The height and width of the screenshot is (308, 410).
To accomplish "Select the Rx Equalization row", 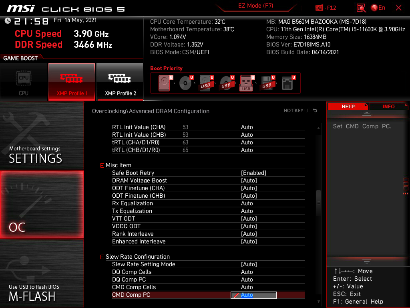I will pos(208,203).
